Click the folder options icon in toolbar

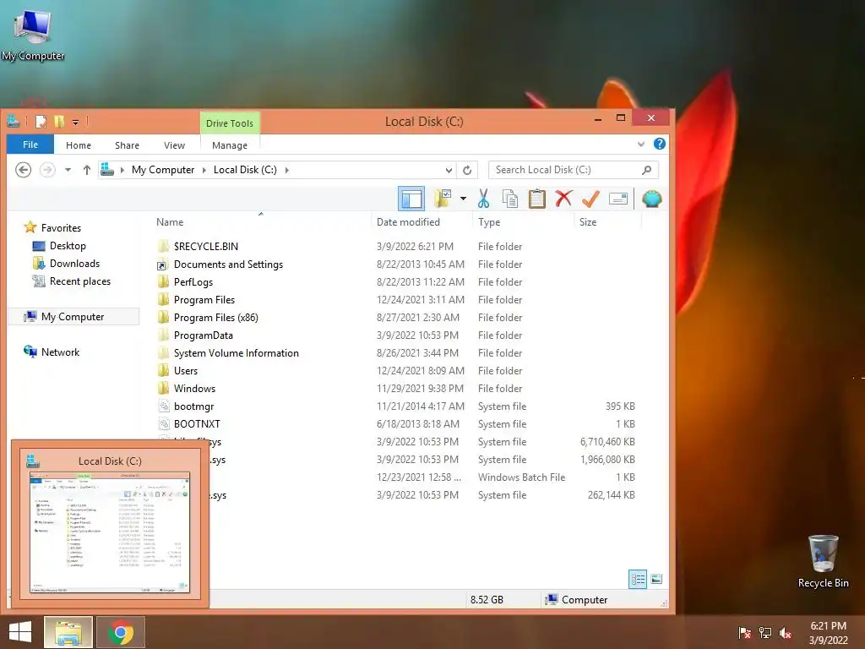click(443, 199)
